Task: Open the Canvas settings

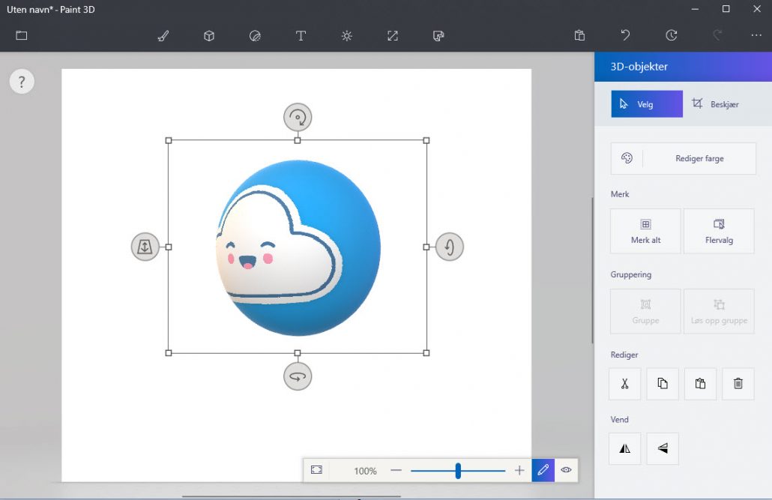Action: 392,35
